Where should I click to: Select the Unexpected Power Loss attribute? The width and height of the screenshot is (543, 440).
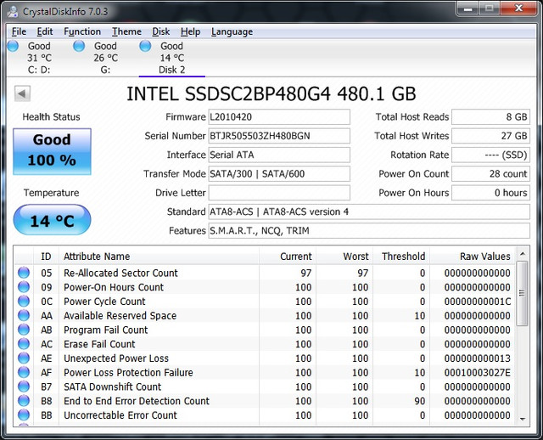(265, 358)
